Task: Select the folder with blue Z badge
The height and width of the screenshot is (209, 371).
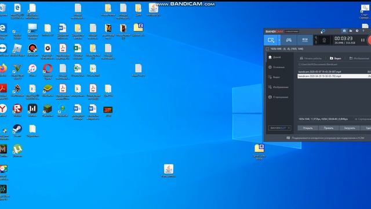Action: 138,30
